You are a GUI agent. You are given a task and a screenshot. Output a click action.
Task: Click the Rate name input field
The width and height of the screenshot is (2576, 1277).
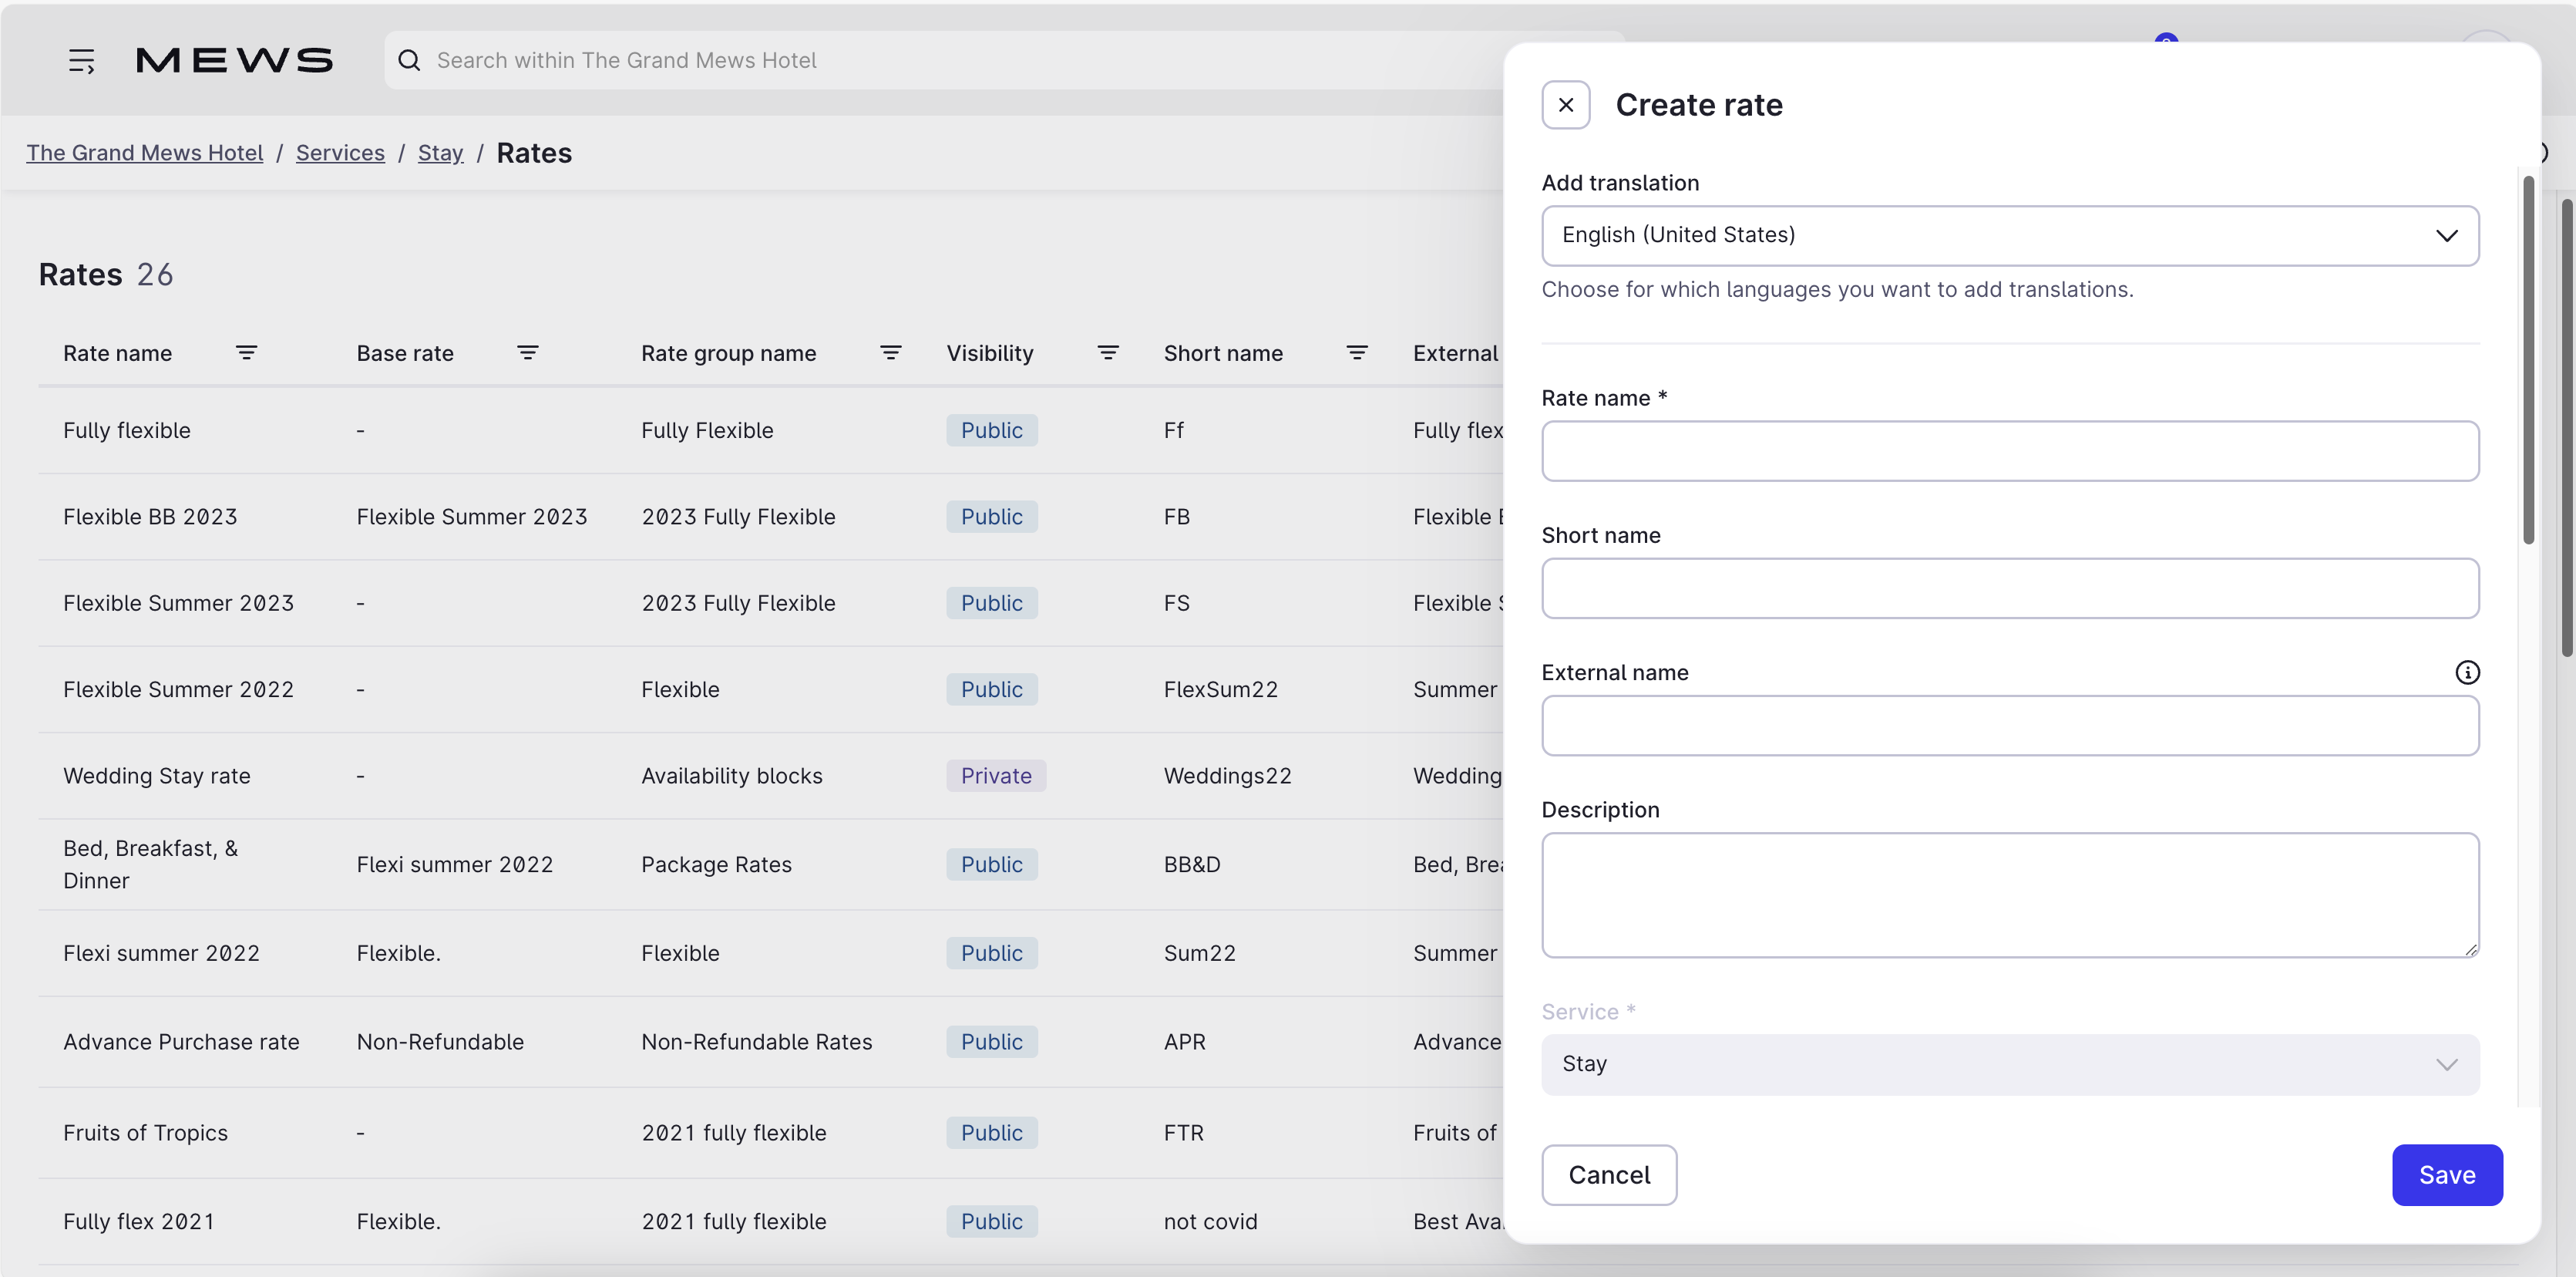coord(2009,451)
